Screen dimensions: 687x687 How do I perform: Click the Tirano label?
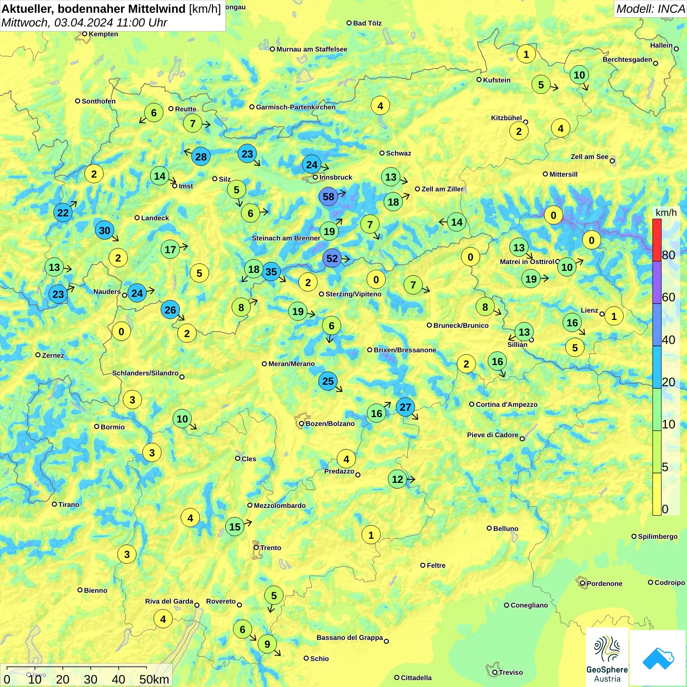(69, 504)
